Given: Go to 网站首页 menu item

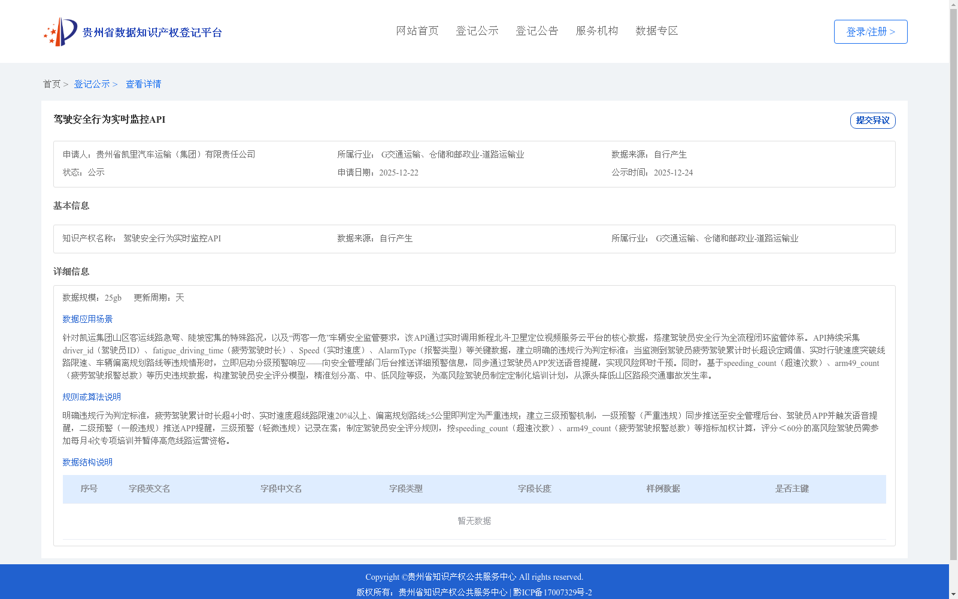Looking at the screenshot, I should 417,31.
